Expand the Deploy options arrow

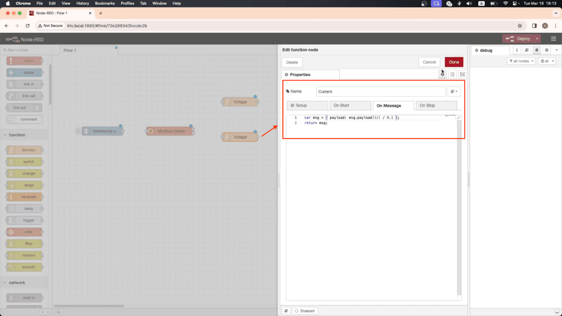coord(537,39)
